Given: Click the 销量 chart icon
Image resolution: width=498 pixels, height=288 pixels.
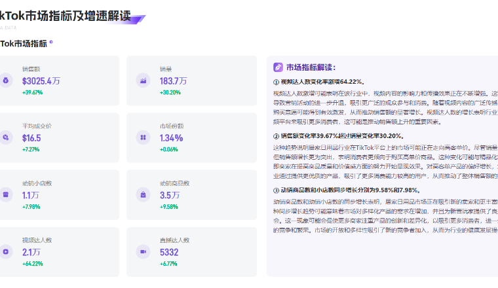Looking at the screenshot, I should 144,81.
